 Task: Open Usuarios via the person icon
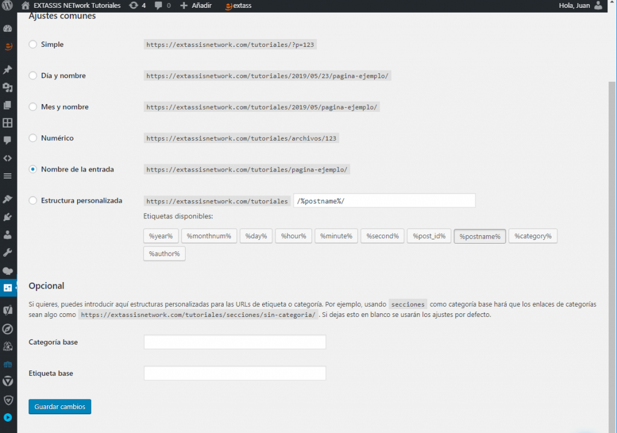tap(8, 235)
